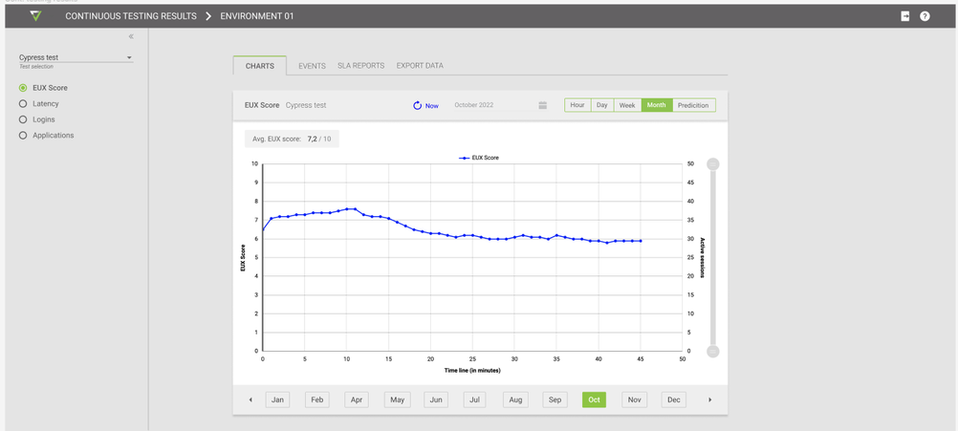Select the Latency radio option
This screenshot has width=958, height=431.
[x=23, y=103]
